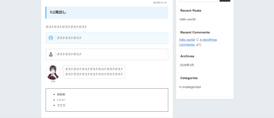Click the Categories widget heading
This screenshot has height=118, width=274.
189,78
